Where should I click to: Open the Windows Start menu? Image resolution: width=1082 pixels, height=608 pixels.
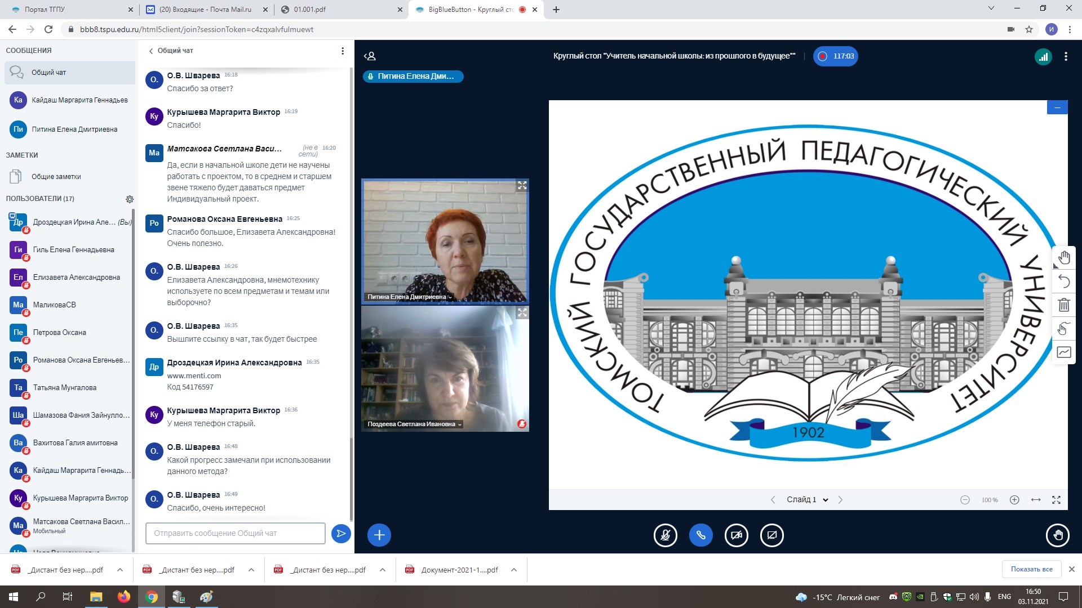pyautogui.click(x=14, y=597)
